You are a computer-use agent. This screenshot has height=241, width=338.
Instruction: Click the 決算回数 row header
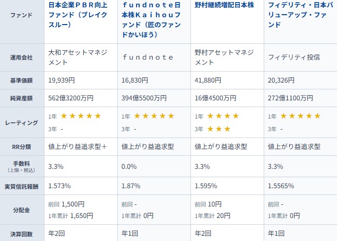21,234
